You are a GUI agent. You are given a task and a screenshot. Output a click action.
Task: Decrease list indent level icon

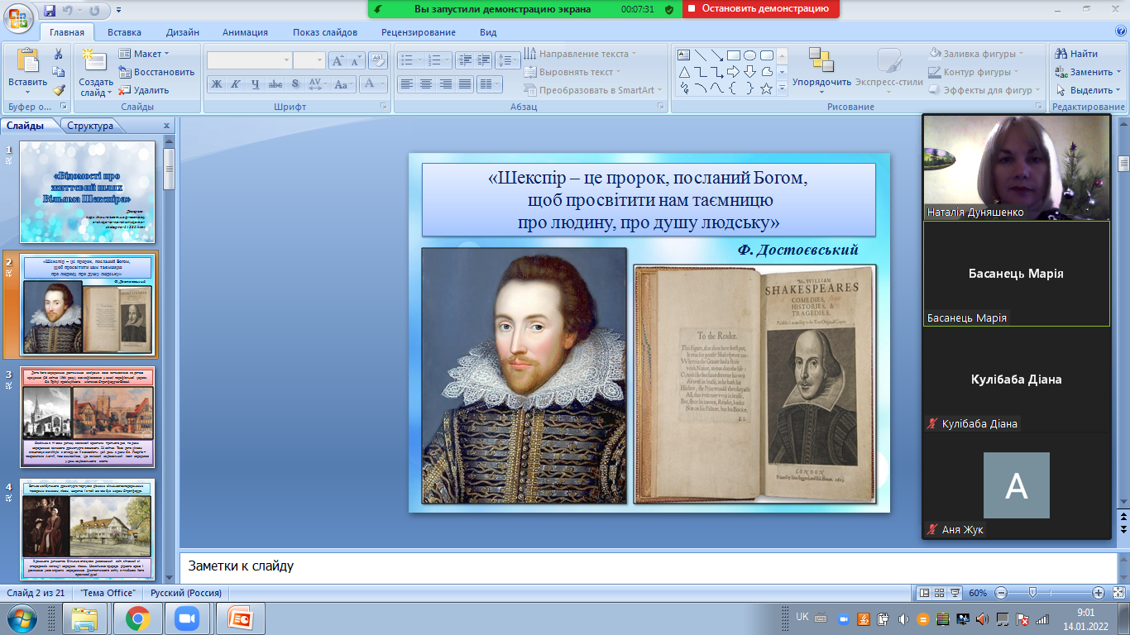click(x=464, y=60)
